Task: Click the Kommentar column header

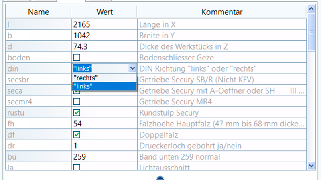Action: pos(221,12)
